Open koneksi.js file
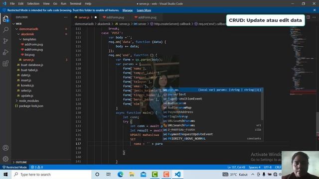Image resolution: width=319 pixels, height=179 pixels. [x=27, y=86]
